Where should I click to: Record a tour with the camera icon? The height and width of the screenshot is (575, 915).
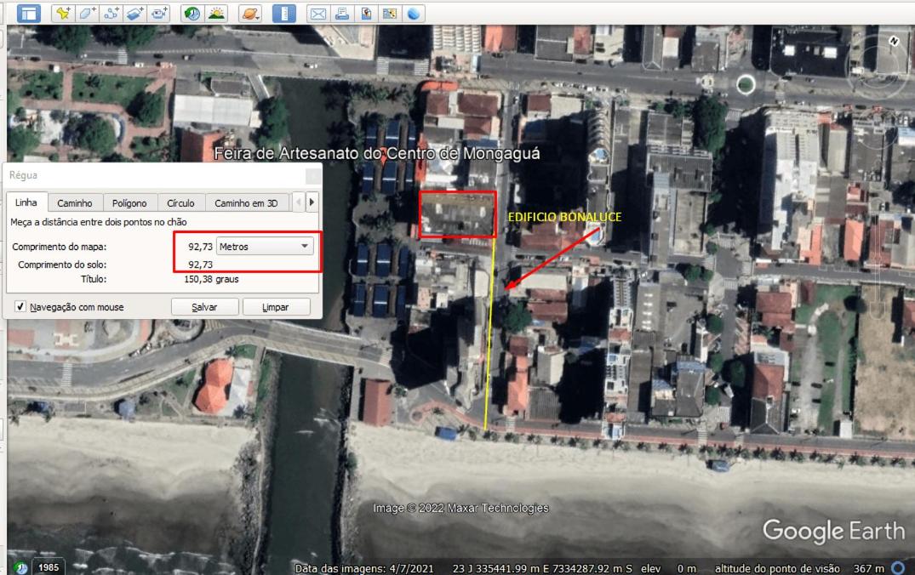pyautogui.click(x=158, y=13)
